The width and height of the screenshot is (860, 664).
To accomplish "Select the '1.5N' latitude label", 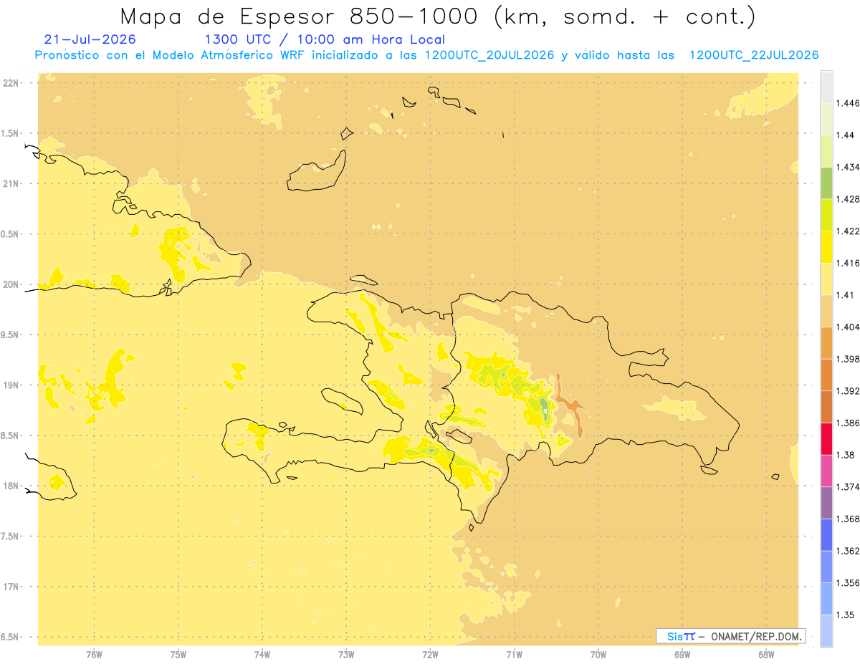I will (11, 133).
